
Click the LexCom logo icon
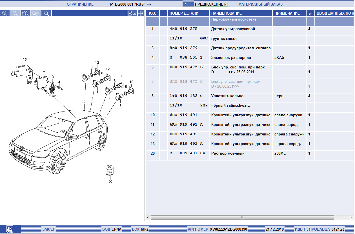(10, 229)
